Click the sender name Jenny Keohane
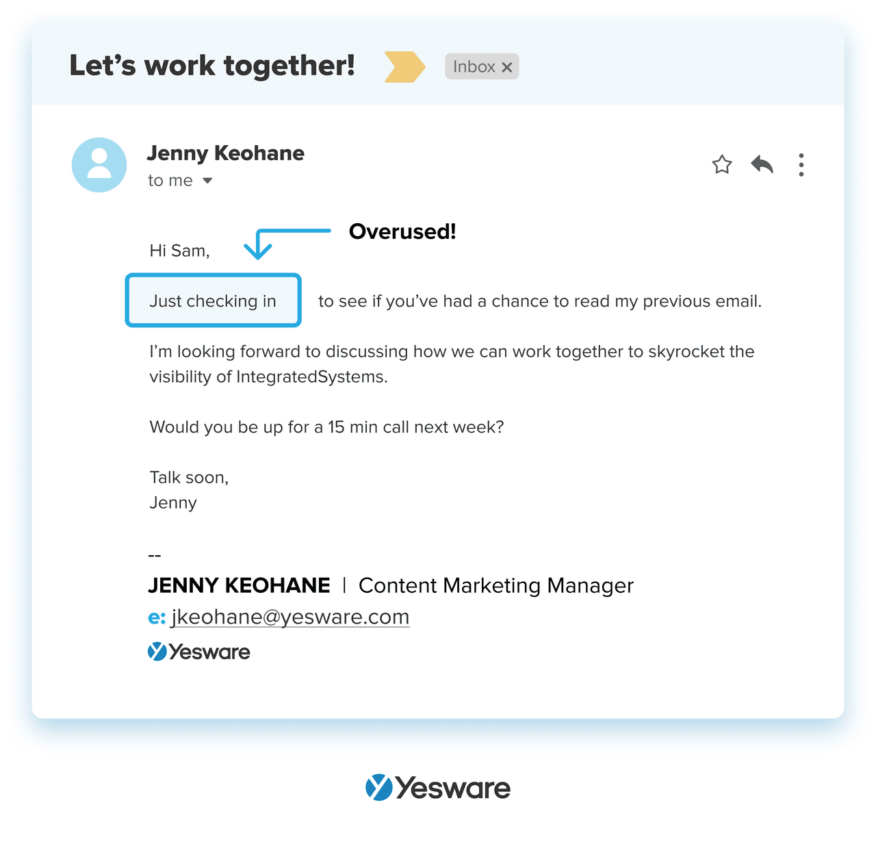This screenshot has width=876, height=844. [x=225, y=153]
